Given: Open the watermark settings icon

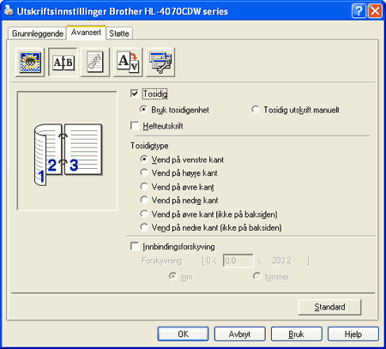Looking at the screenshot, I should coord(95,62).
